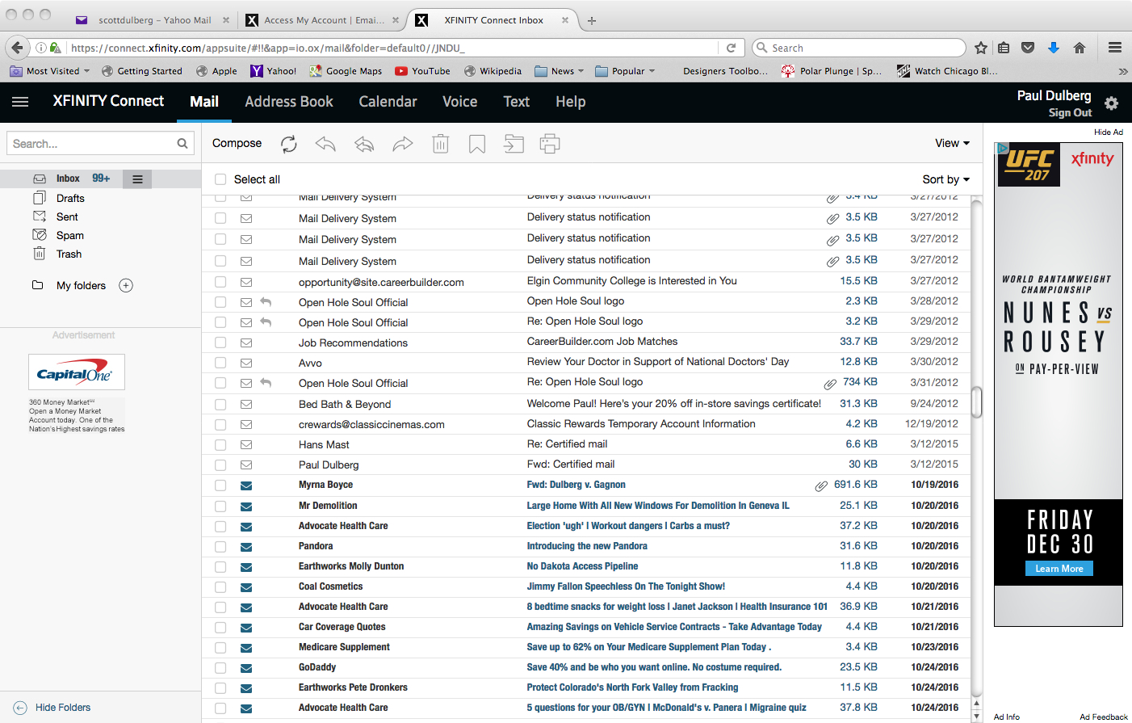Click the bookmark flag icon in toolbar
Screen dimensions: 1132x723
point(477,144)
